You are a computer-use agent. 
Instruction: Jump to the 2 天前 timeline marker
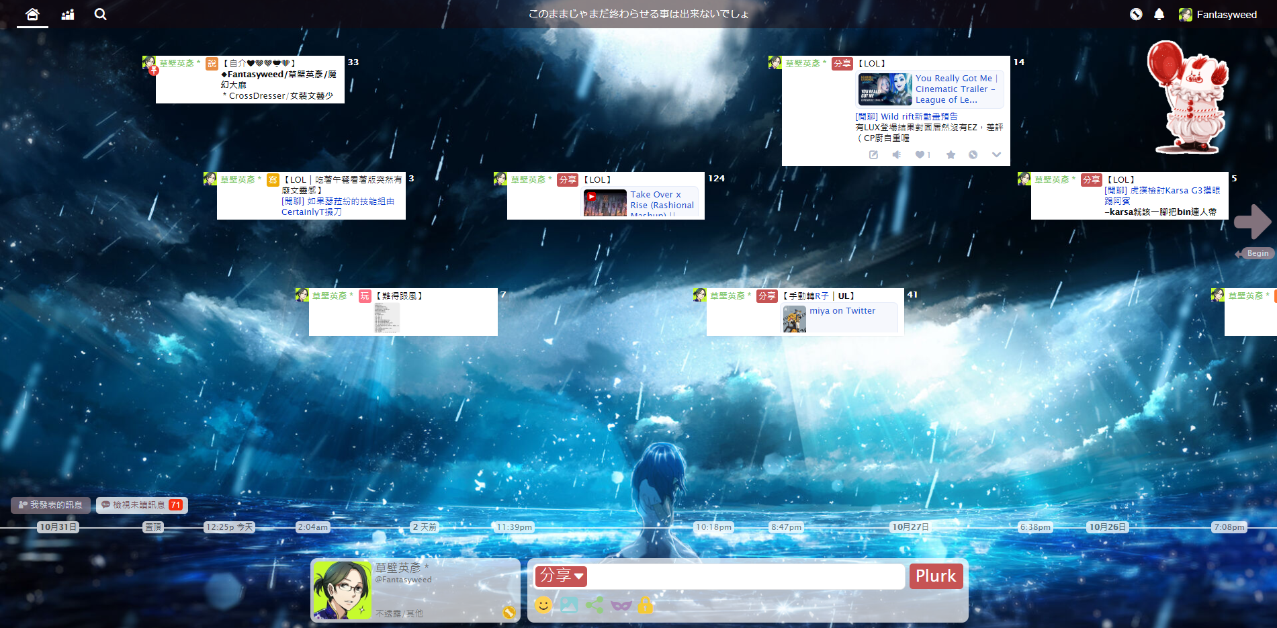(x=425, y=527)
